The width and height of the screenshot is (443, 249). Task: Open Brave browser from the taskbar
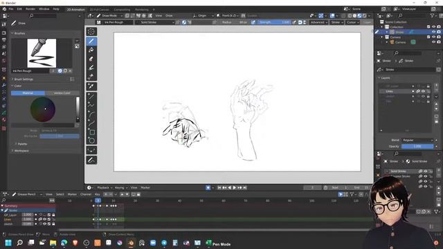(75, 243)
